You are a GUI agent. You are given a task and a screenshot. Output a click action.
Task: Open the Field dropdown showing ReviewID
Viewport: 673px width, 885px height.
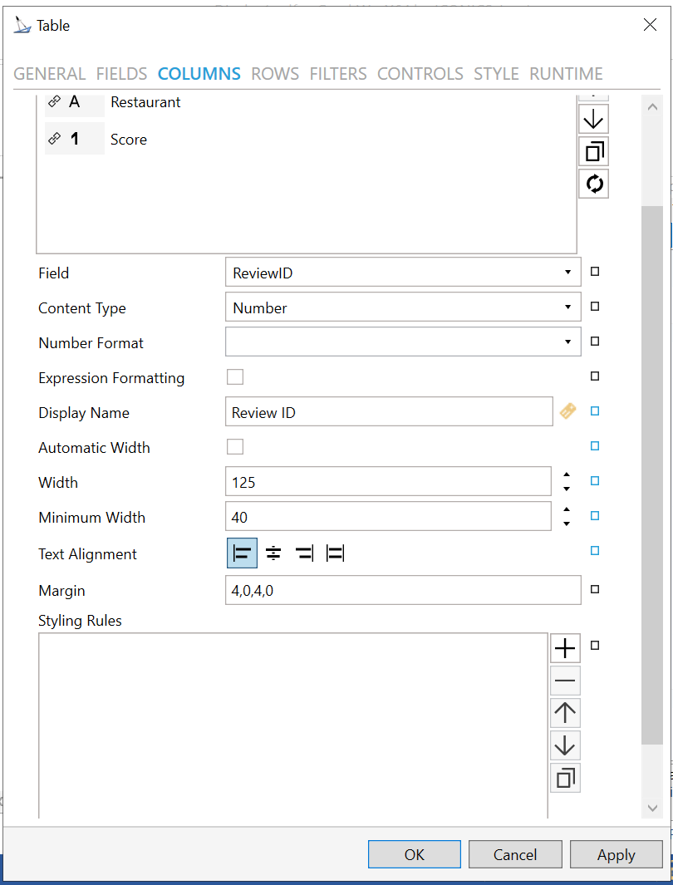(402, 273)
